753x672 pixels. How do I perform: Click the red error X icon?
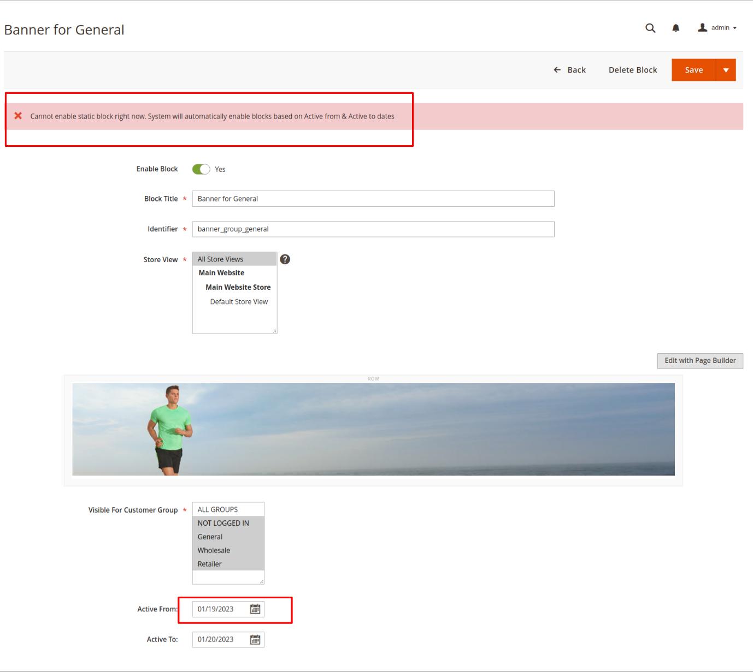tap(18, 116)
